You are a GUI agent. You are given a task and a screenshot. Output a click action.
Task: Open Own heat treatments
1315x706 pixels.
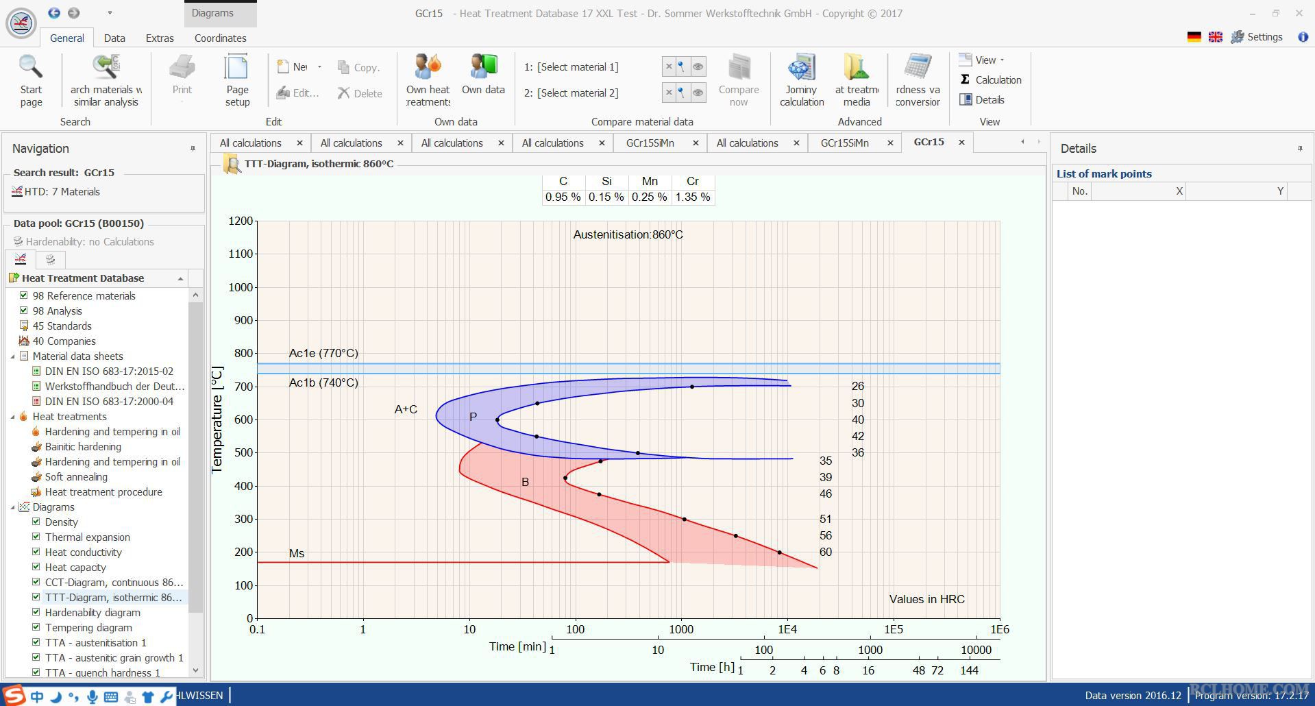tap(428, 80)
